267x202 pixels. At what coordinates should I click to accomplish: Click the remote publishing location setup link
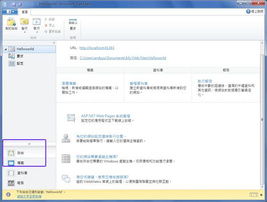point(101,136)
